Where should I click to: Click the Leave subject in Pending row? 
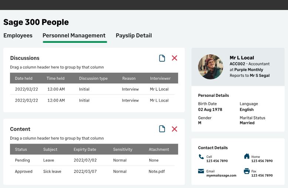coord(48,160)
